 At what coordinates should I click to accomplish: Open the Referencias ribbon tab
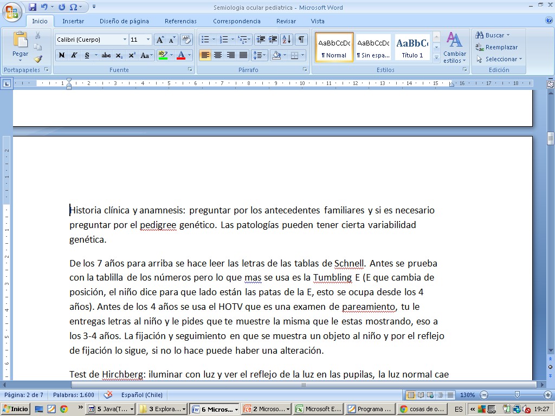180,21
